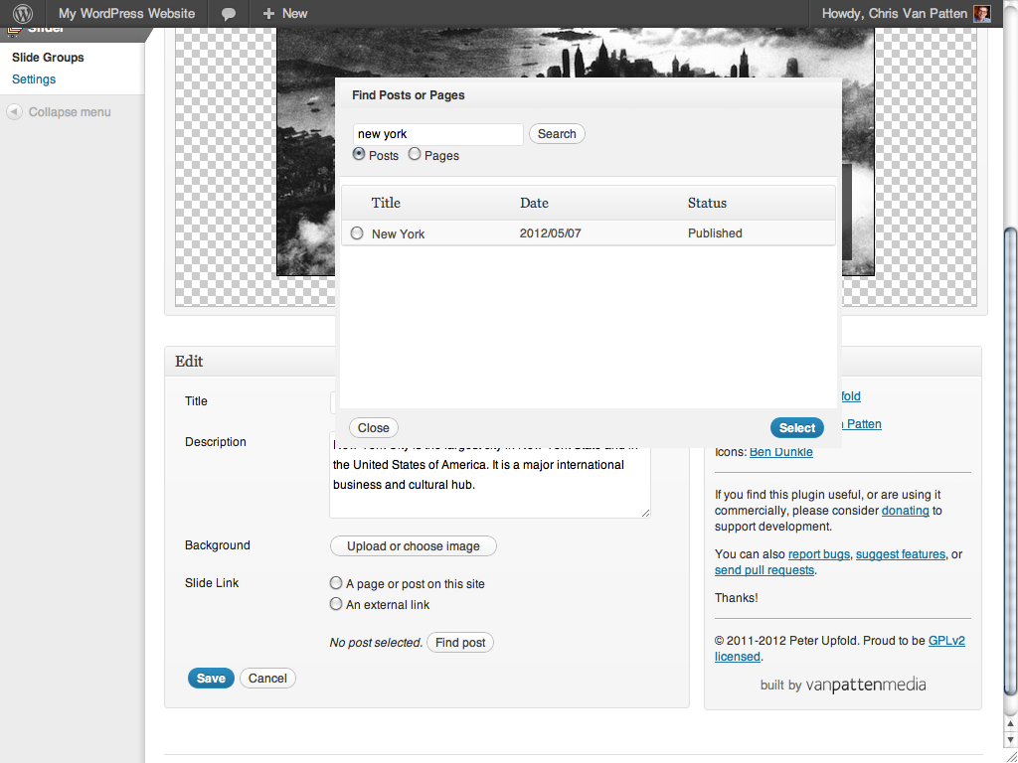1018x763 pixels.
Task: Click the date 2012/05/07
Action: click(550, 232)
